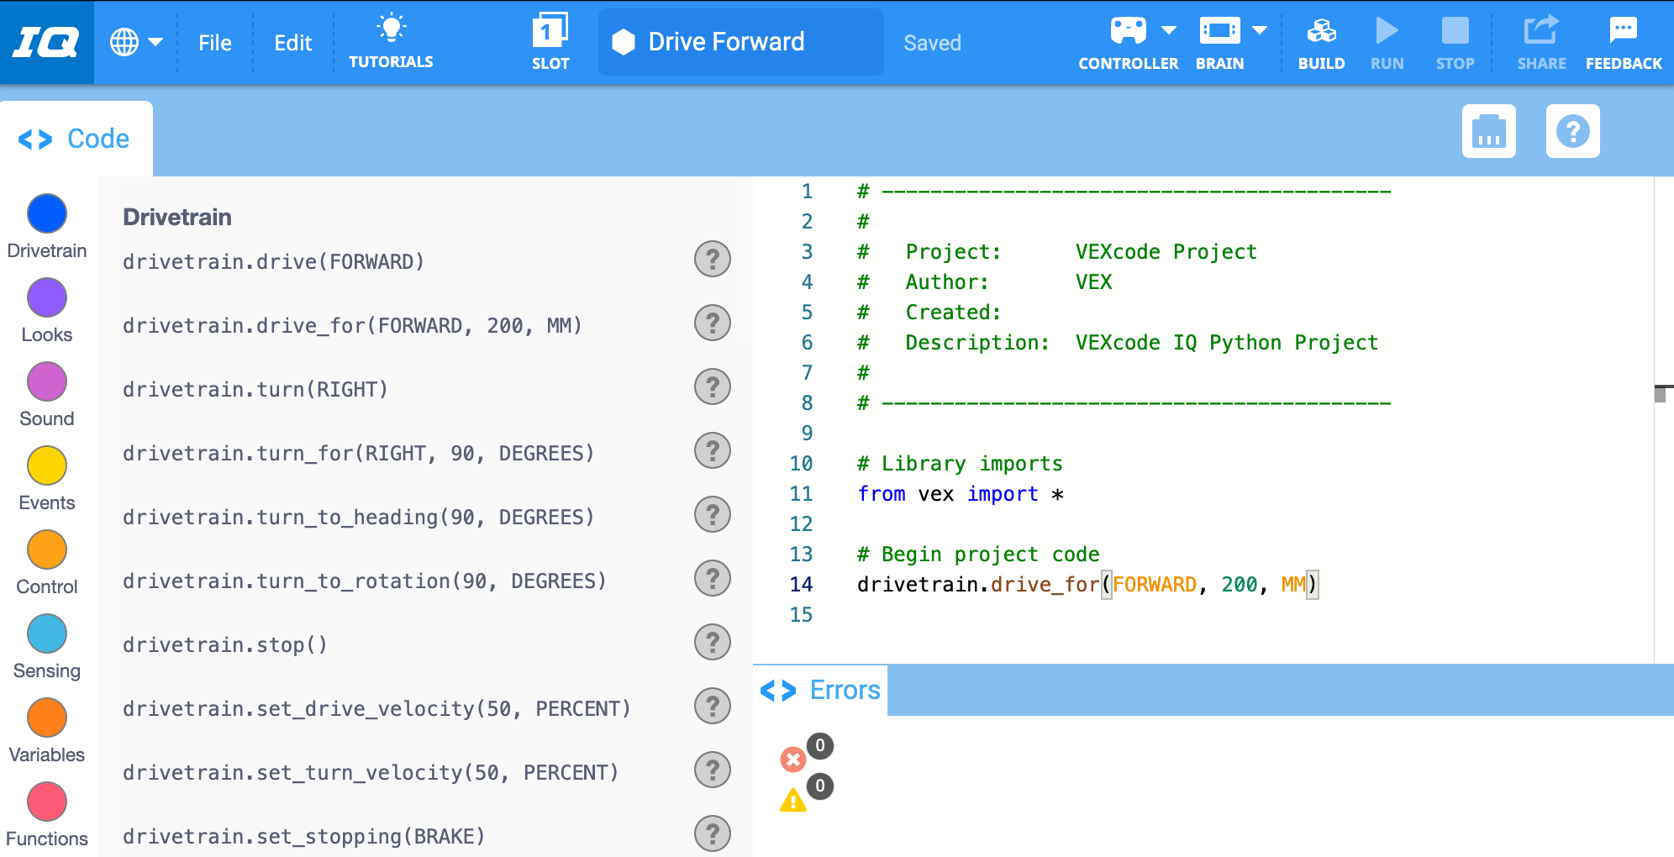Click the '# Begin project code' comment

click(978, 554)
